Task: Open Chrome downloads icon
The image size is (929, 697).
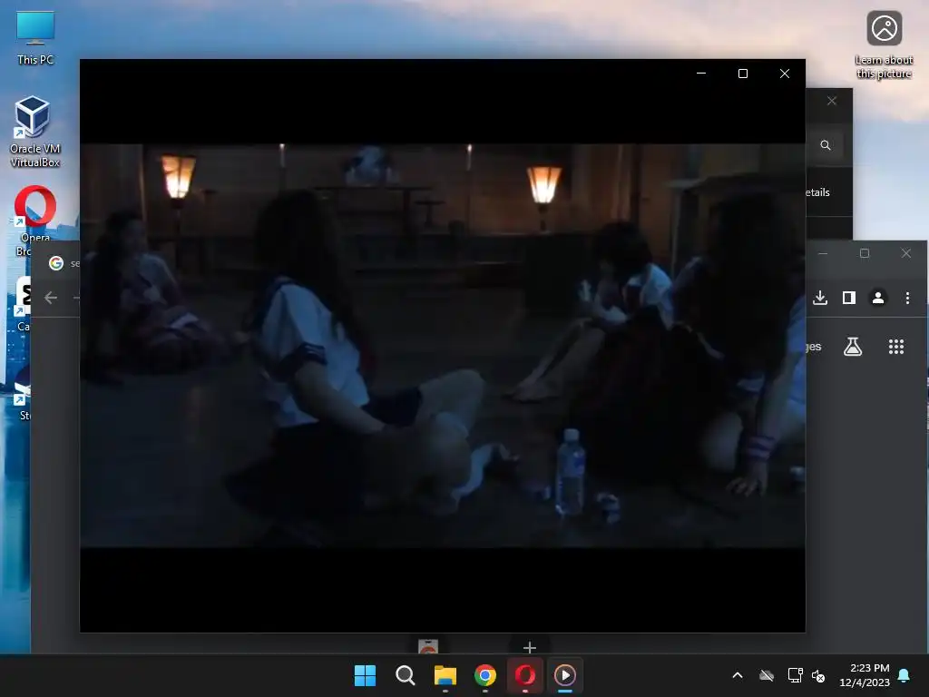Action: [x=820, y=298]
